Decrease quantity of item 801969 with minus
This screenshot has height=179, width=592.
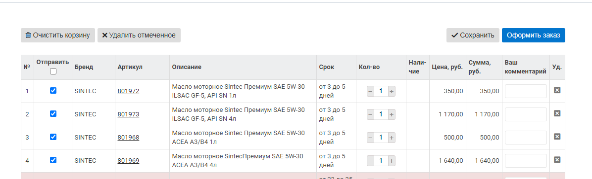(x=370, y=161)
